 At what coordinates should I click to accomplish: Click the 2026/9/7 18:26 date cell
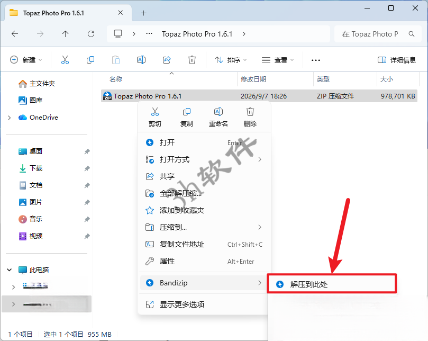click(x=263, y=96)
